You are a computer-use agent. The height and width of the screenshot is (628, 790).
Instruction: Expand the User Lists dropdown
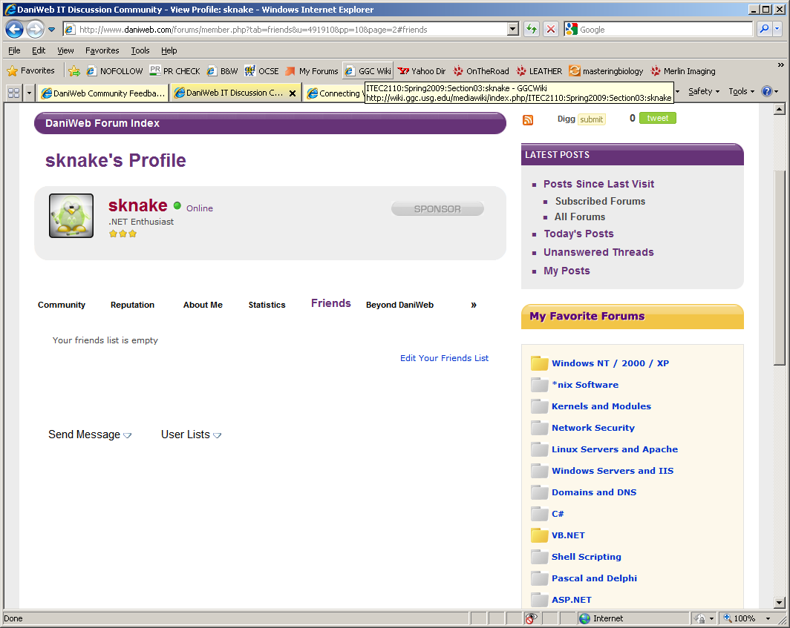pos(191,434)
